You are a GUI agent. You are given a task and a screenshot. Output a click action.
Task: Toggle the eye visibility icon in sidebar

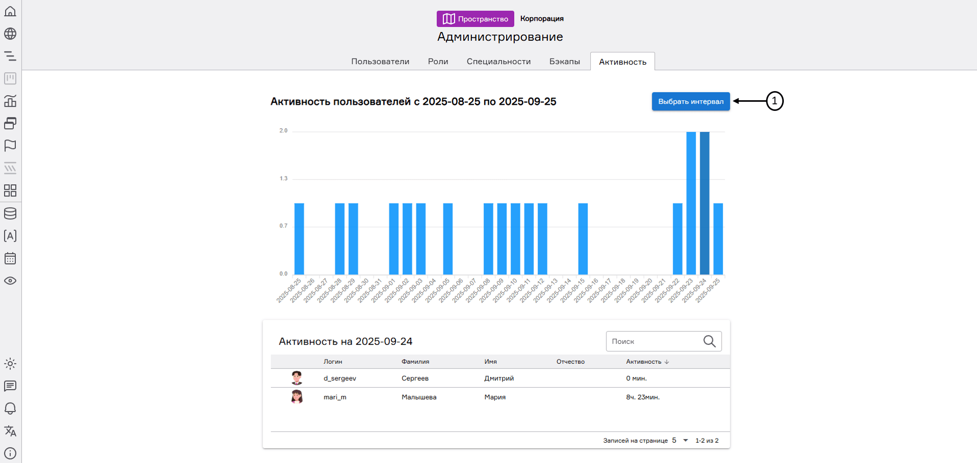(x=10, y=281)
